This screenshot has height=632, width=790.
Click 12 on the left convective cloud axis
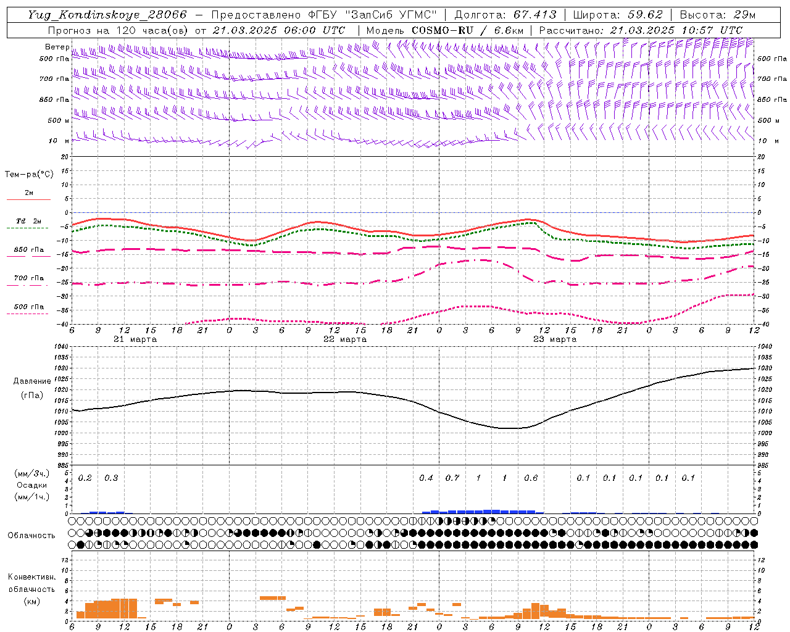[x=65, y=560]
